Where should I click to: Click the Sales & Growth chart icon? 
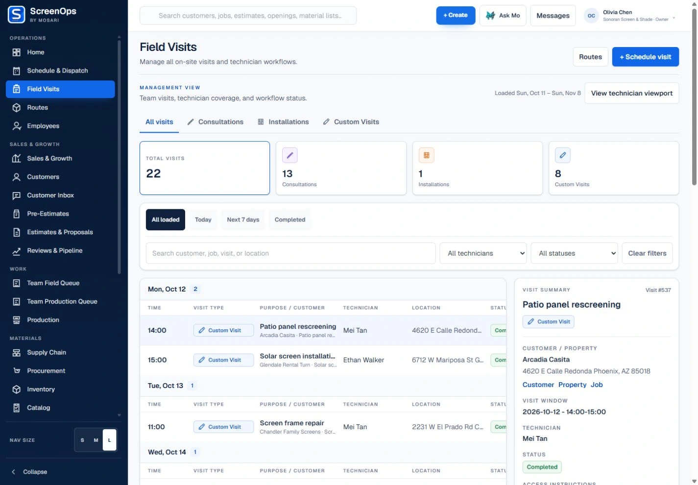tap(16, 159)
